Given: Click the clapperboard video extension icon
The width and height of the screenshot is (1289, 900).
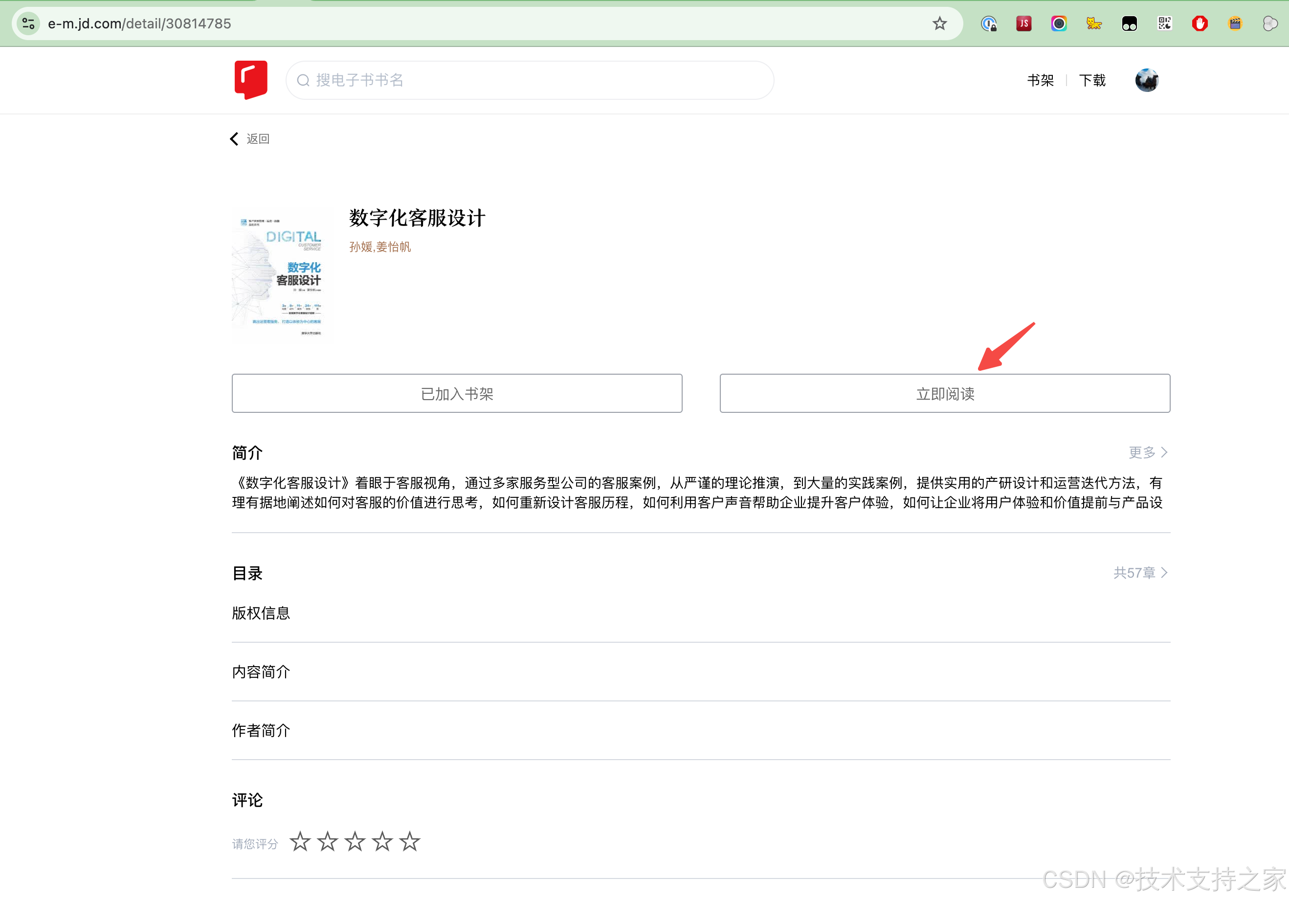Looking at the screenshot, I should pyautogui.click(x=1235, y=23).
